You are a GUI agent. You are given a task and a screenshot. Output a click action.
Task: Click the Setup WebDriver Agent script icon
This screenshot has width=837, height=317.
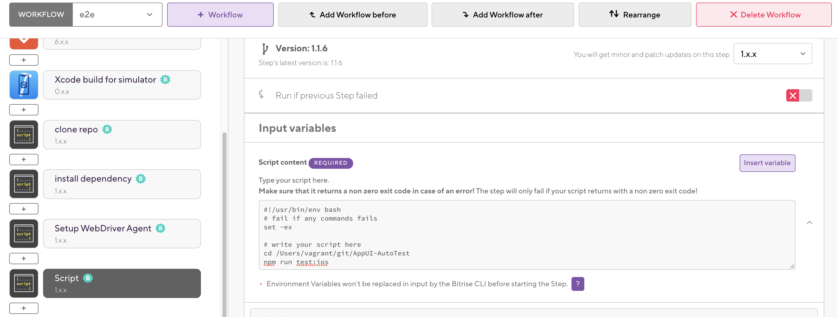pos(24,234)
